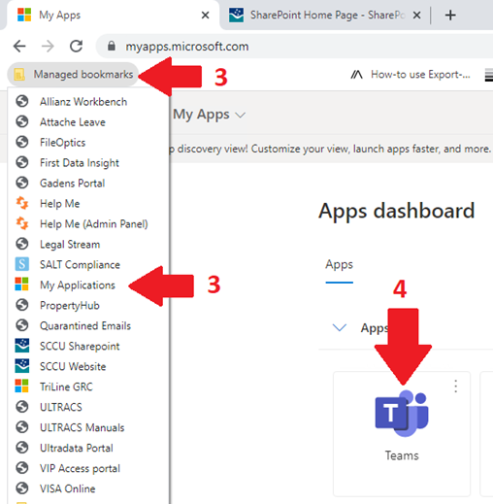Click the Teams label under the tile

[x=402, y=455]
